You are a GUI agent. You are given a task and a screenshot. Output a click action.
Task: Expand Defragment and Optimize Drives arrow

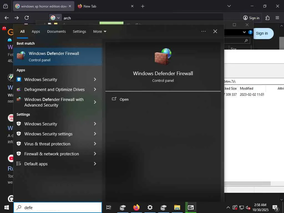click(95, 89)
